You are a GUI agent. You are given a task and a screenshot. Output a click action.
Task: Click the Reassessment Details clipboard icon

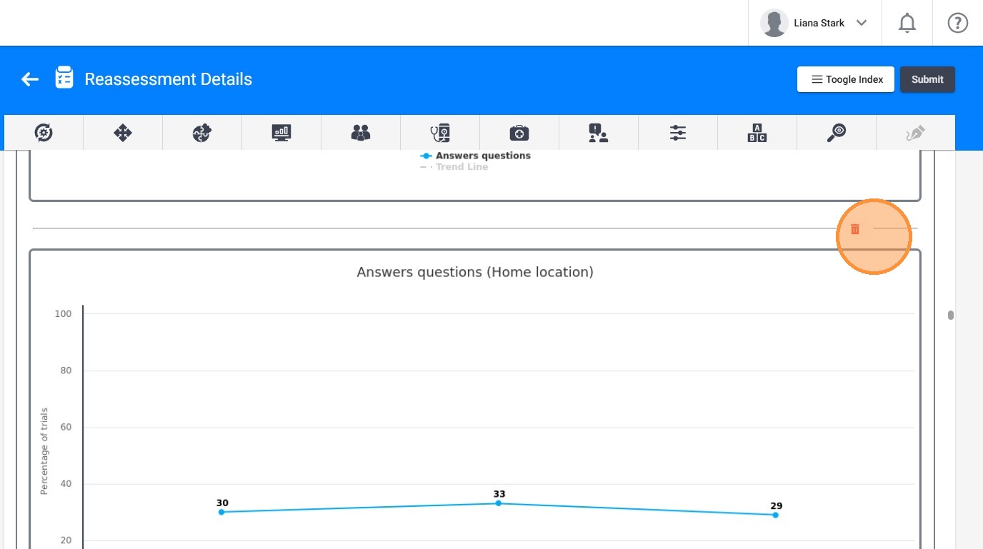pyautogui.click(x=64, y=79)
